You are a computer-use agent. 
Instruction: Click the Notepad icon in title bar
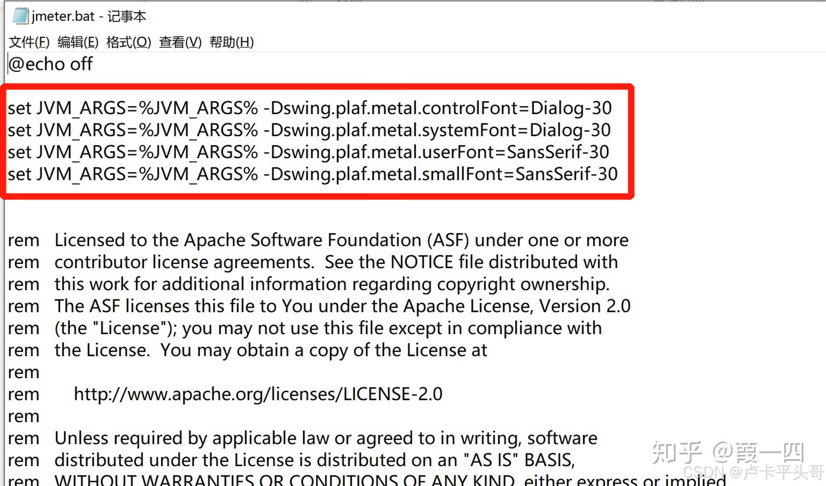pos(20,16)
